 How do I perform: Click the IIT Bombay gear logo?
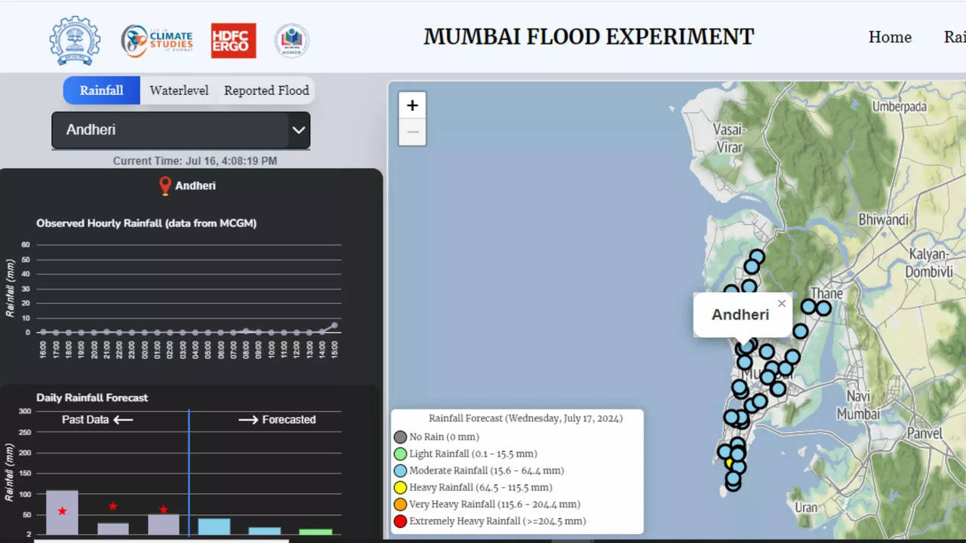pyautogui.click(x=75, y=41)
